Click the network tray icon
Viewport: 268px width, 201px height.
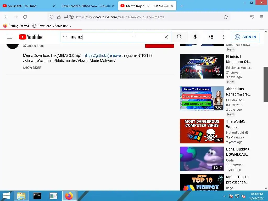click(x=237, y=196)
